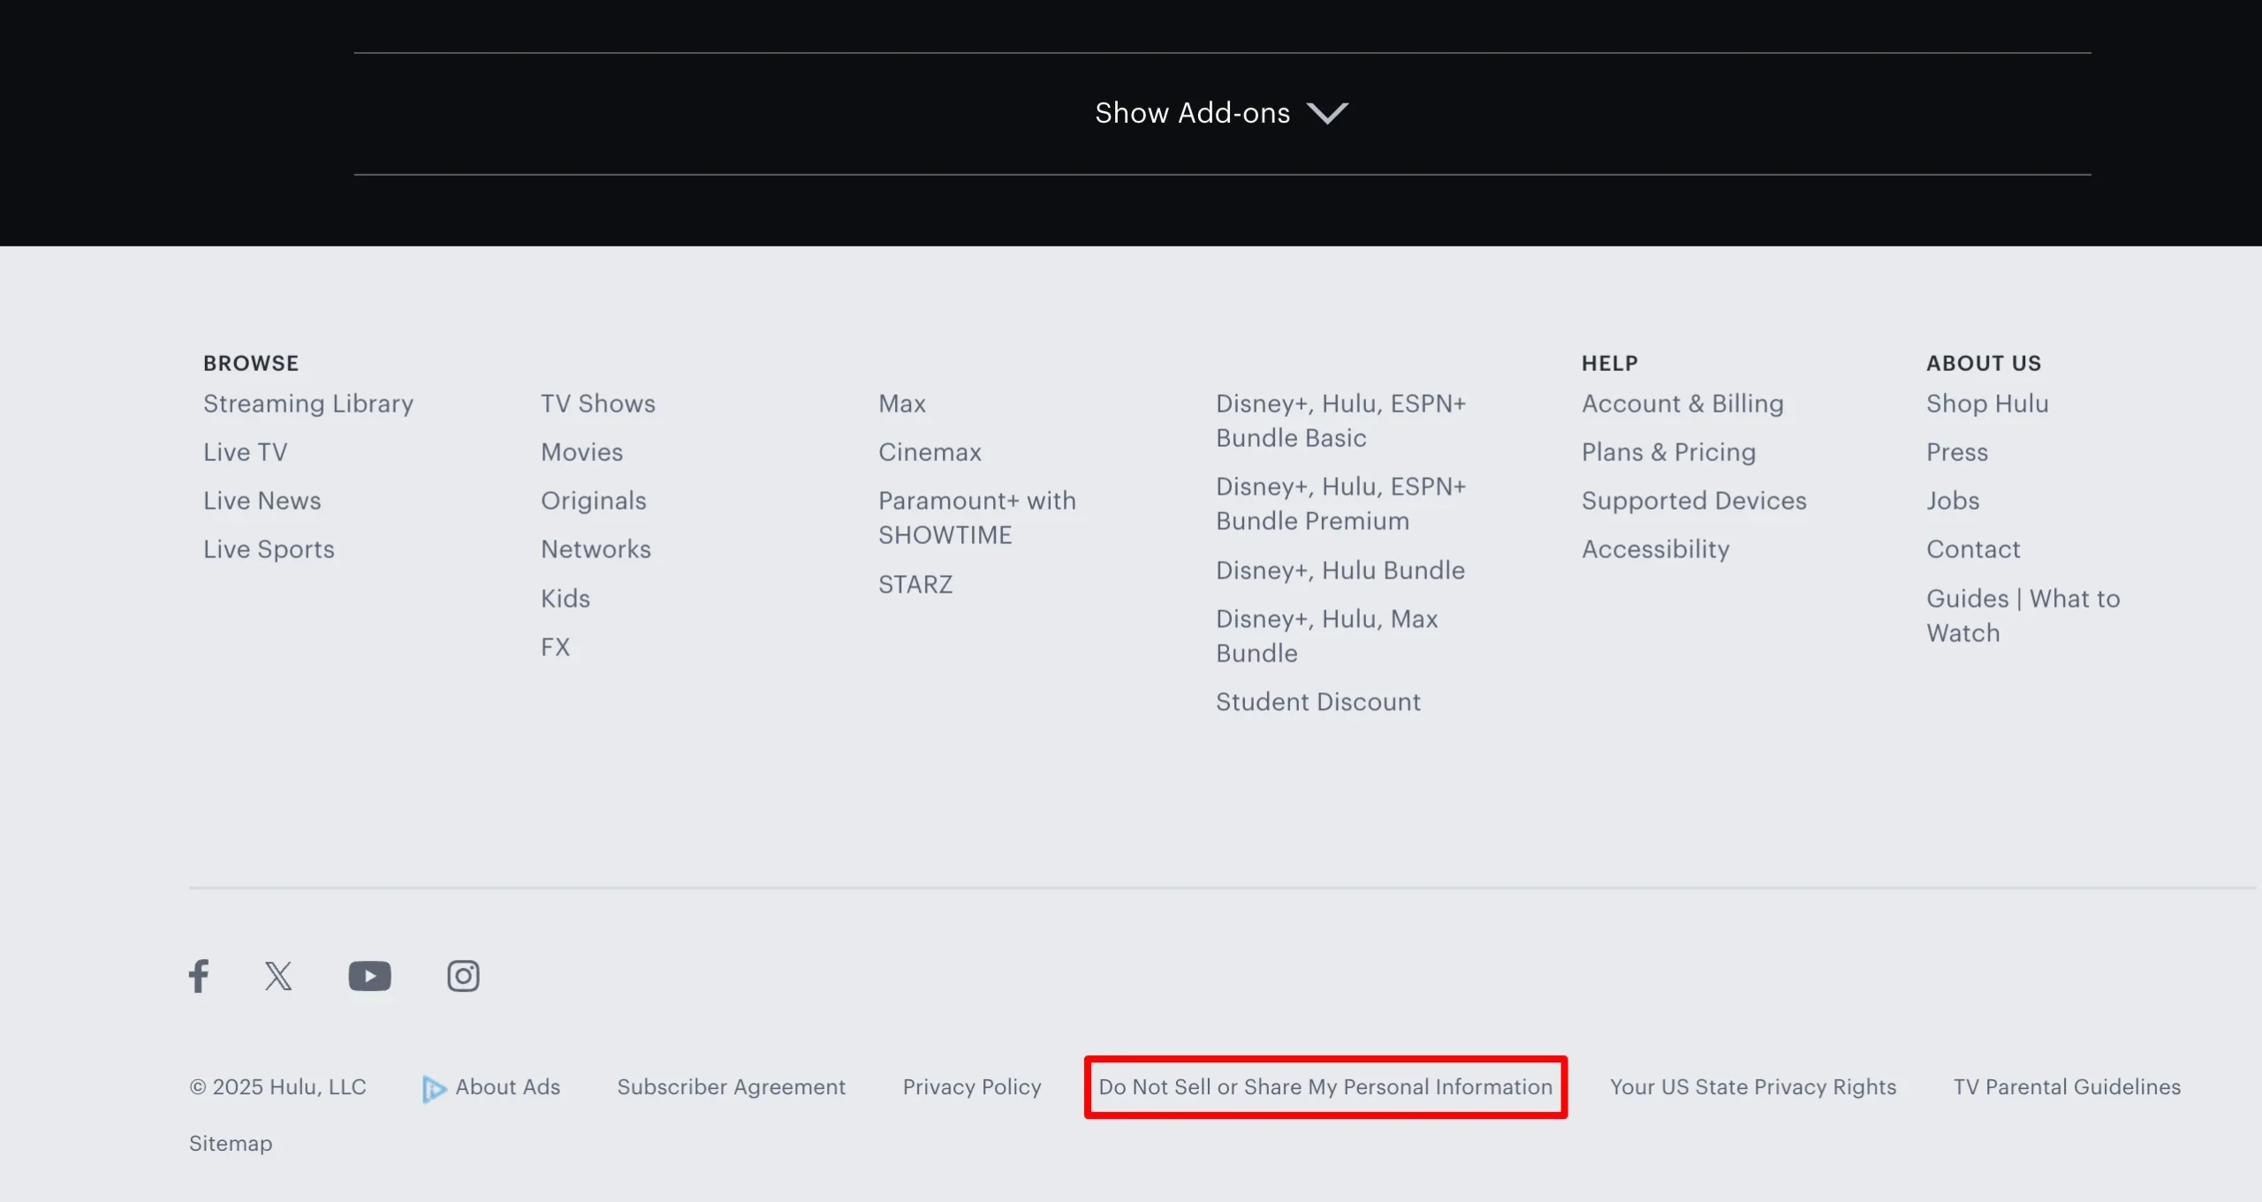Open Disney+, Hulu, Max Bundle link

[x=1326, y=636]
